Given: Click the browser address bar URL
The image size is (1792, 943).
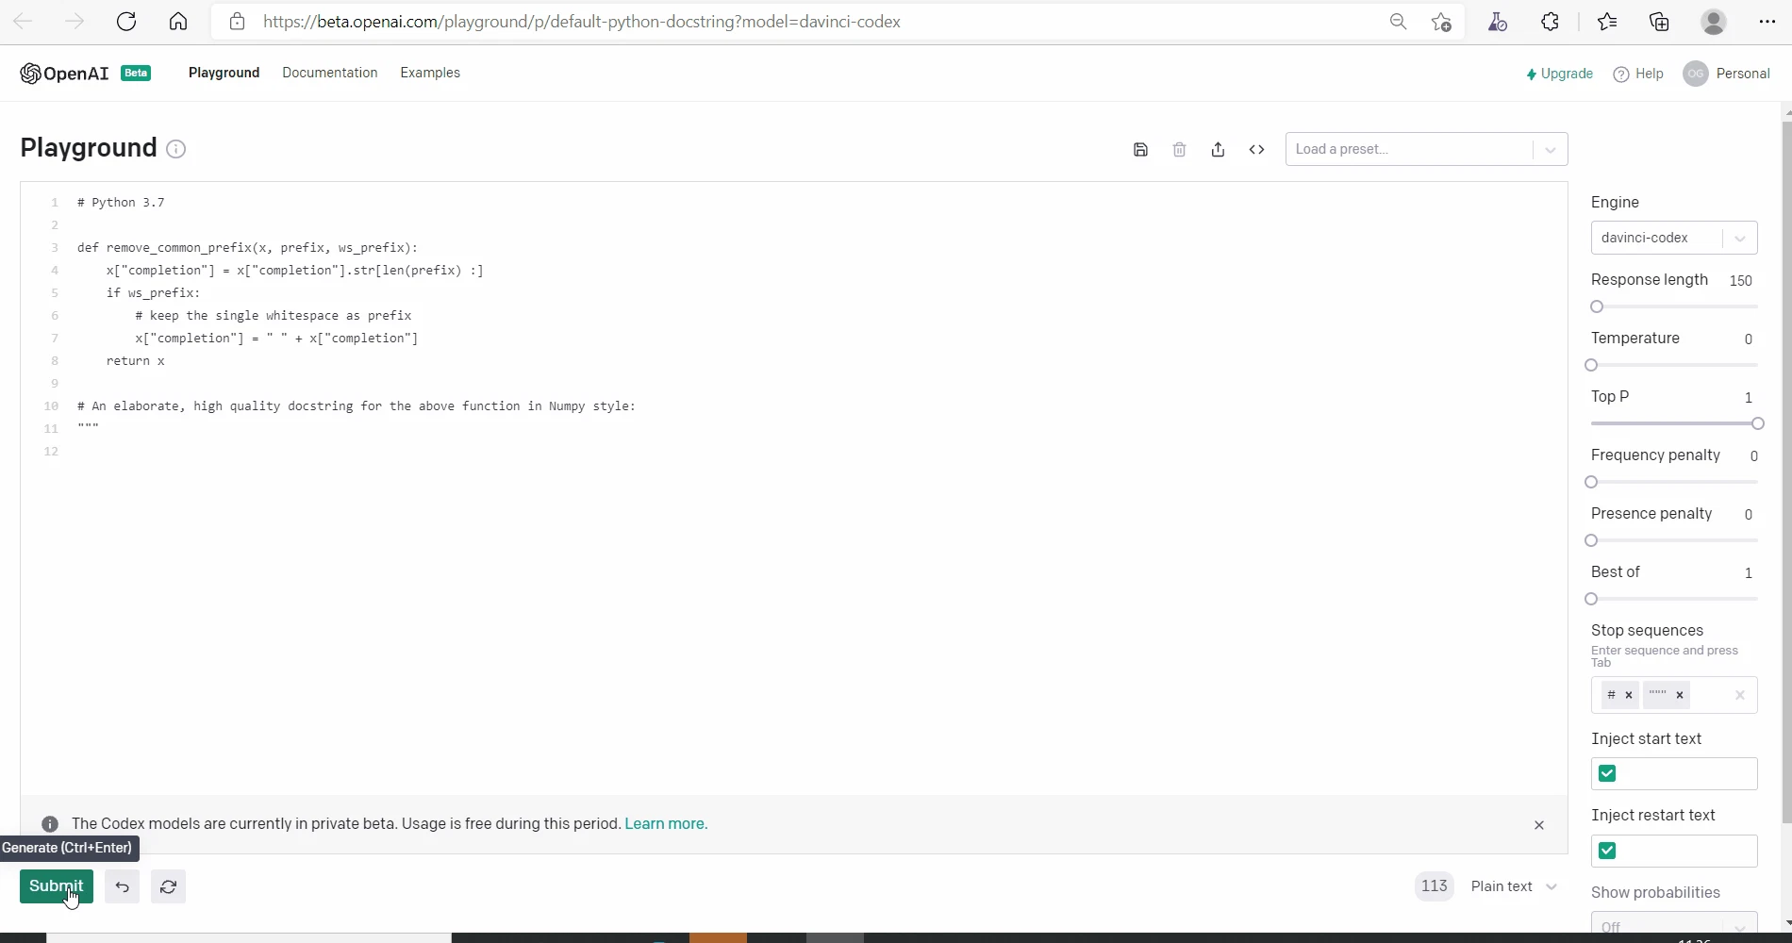Looking at the screenshot, I should click(582, 22).
